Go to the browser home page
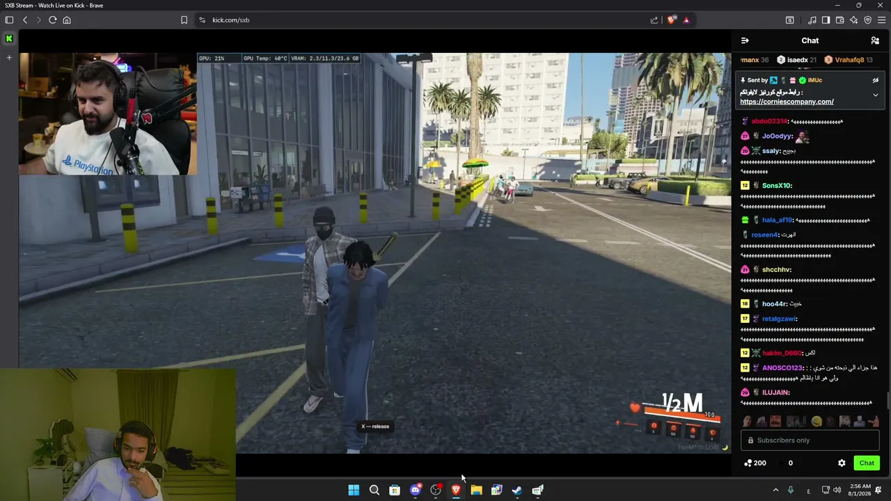The width and height of the screenshot is (891, 501). (x=67, y=20)
